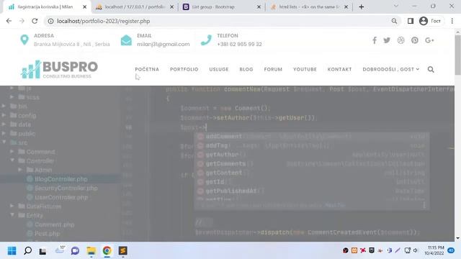Open the Chat app on taskbar
Screen dimensions: 461x259
point(75,251)
